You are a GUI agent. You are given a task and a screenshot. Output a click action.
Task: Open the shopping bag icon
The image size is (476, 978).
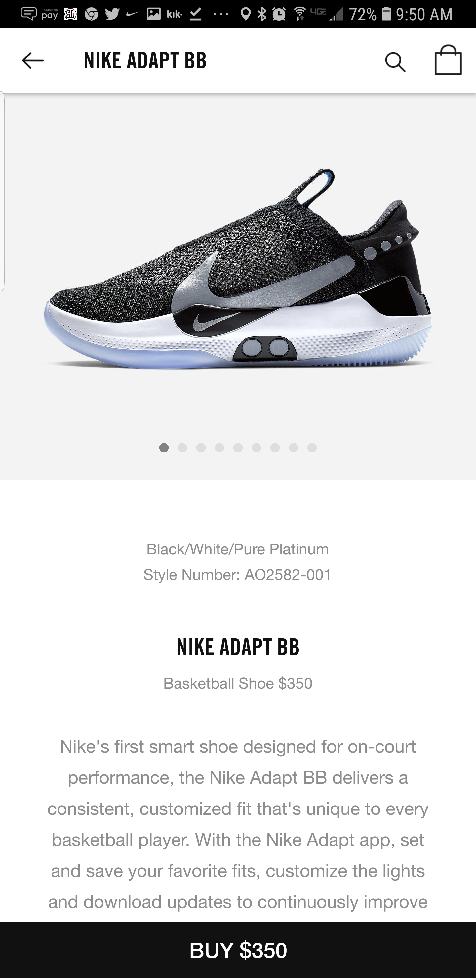(x=448, y=60)
